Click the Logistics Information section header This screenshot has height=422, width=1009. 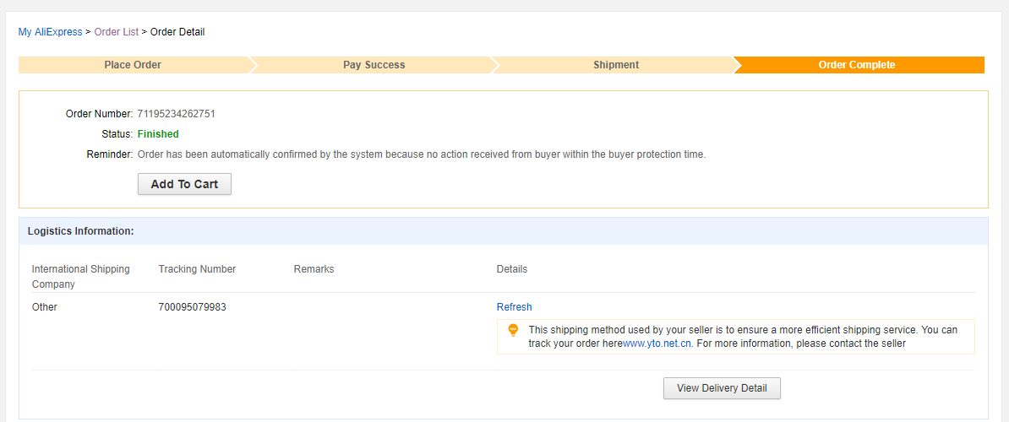pos(80,230)
